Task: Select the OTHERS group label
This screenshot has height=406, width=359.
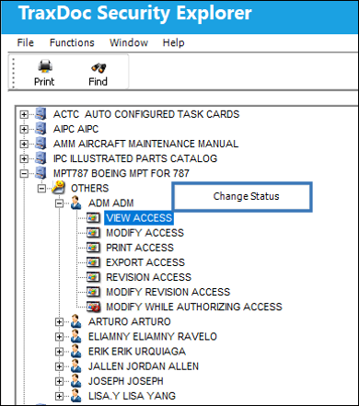Action: click(x=90, y=188)
